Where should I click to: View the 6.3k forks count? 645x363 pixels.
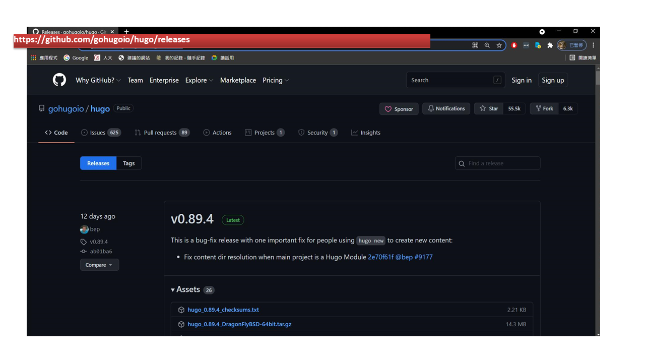tap(568, 108)
